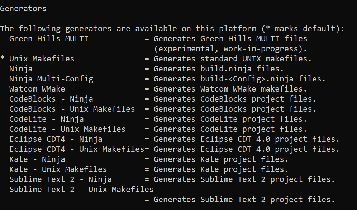Click the Sublime Text 2 - Unix Makefiles entry
This screenshot has height=210, width=357.
[x=81, y=190]
